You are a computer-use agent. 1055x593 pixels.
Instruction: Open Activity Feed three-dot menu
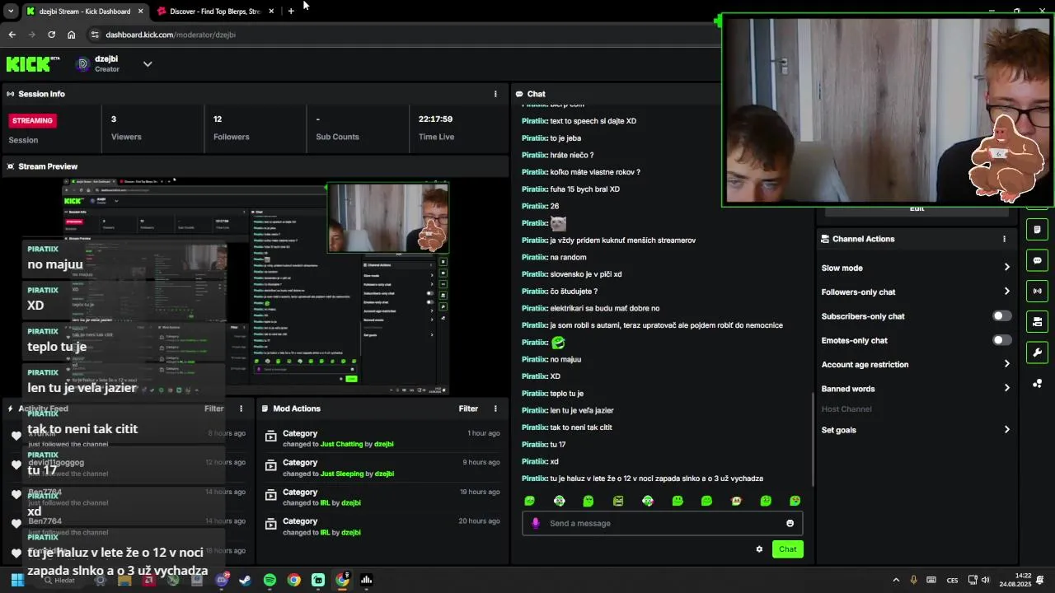[241, 409]
